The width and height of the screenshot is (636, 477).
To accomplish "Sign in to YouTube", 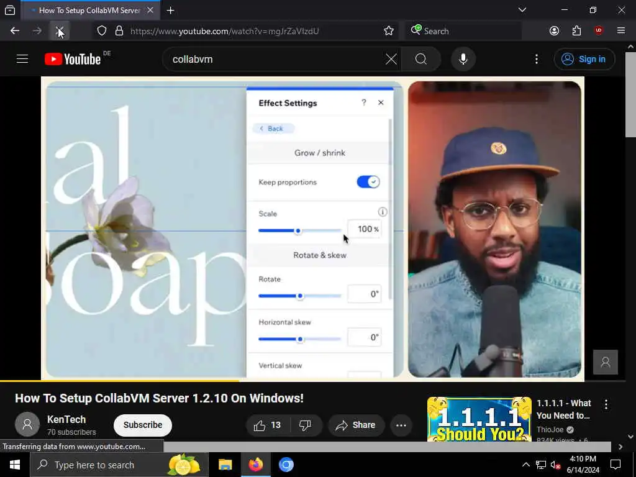I will 584,59.
